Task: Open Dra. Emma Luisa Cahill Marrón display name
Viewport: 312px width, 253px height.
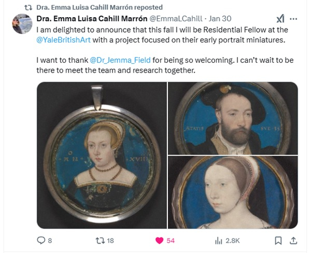Action: click(92, 19)
